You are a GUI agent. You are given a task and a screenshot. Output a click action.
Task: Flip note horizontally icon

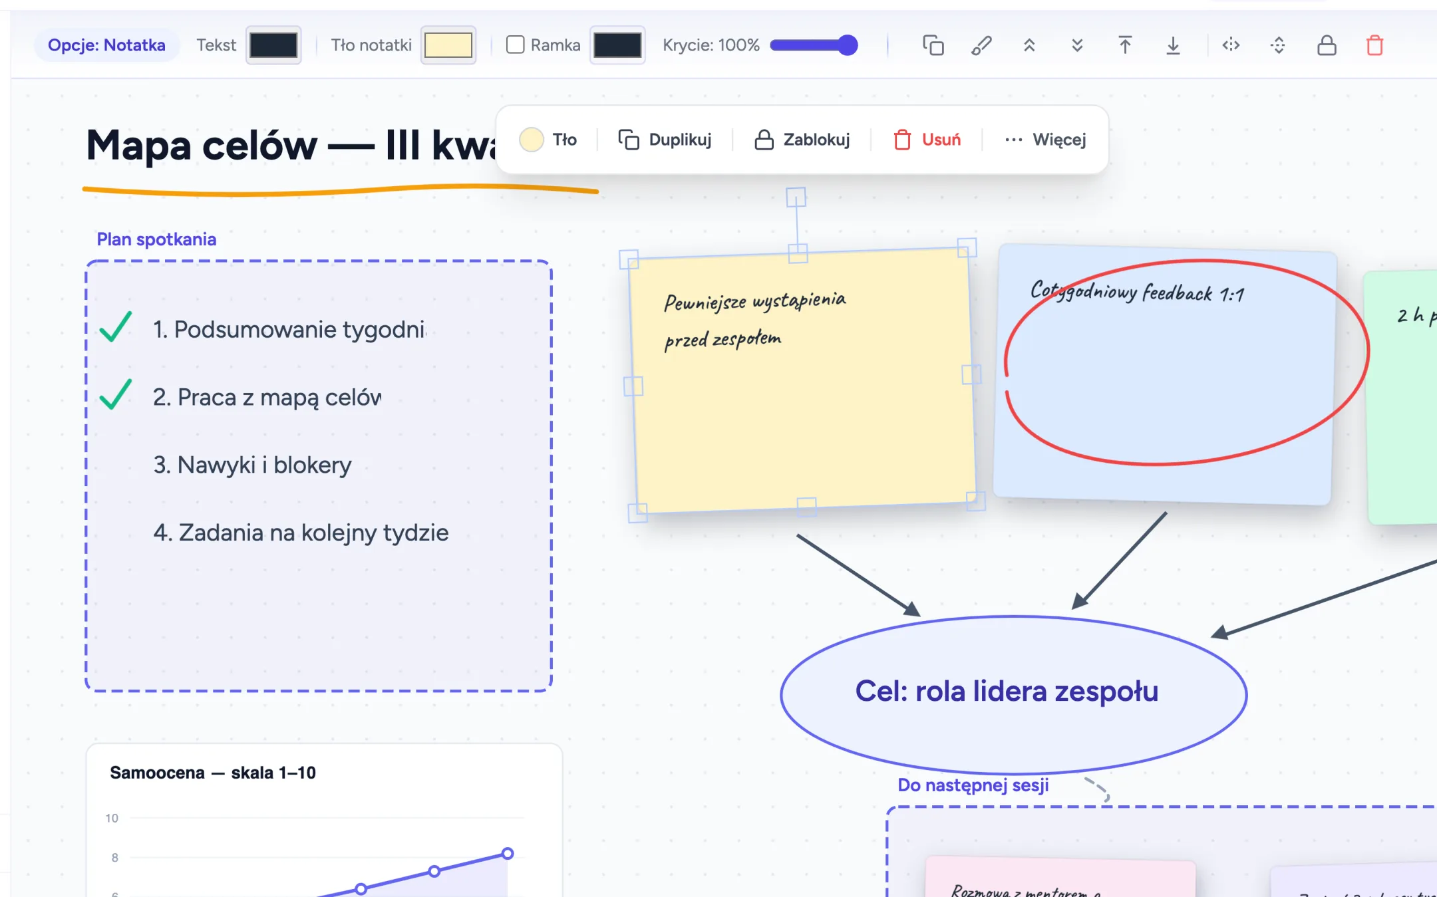(1231, 45)
